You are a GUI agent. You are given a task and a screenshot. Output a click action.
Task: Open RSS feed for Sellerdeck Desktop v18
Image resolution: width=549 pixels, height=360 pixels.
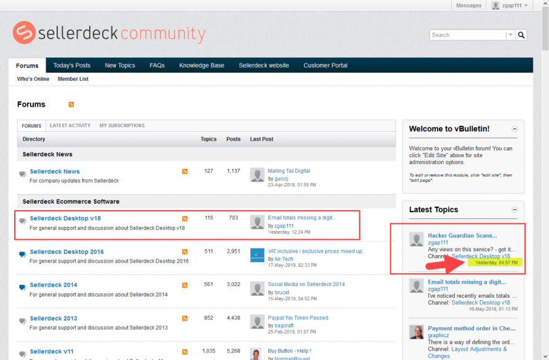point(185,219)
